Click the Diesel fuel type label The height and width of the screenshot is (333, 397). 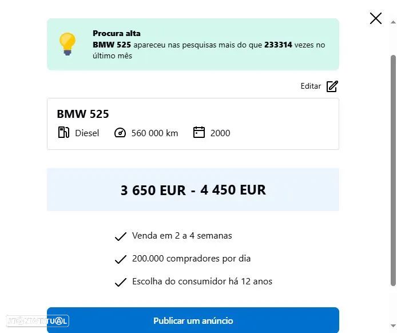87,133
